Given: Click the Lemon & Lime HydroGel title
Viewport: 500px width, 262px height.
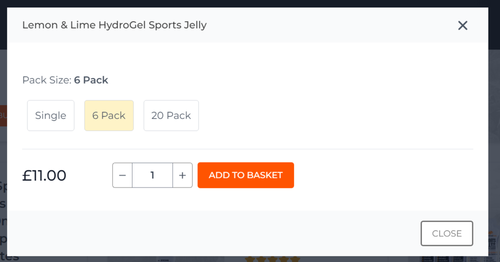Looking at the screenshot, I should click(x=114, y=25).
